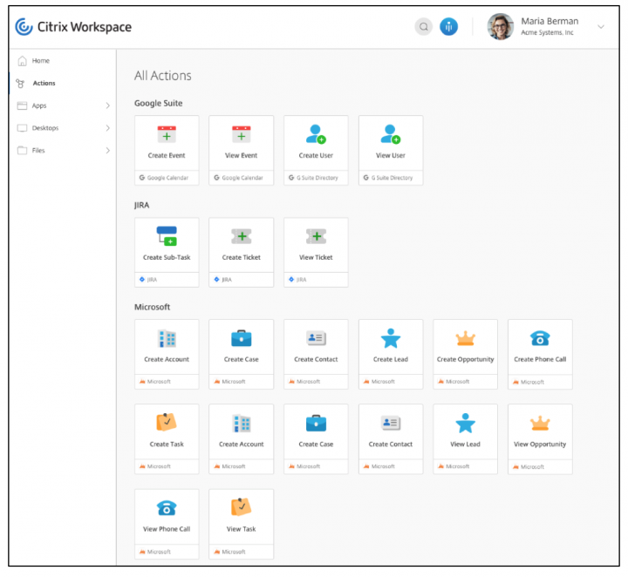Click the Create Lead label
This screenshot has width=628, height=577.
[x=391, y=359]
